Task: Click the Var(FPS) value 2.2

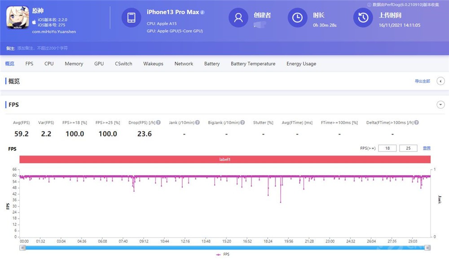Action: [46, 134]
